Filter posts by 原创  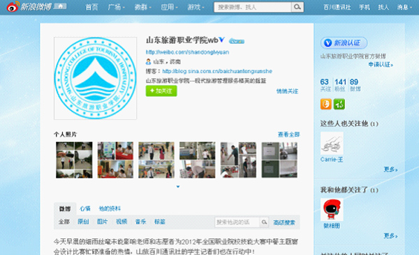[83, 222]
